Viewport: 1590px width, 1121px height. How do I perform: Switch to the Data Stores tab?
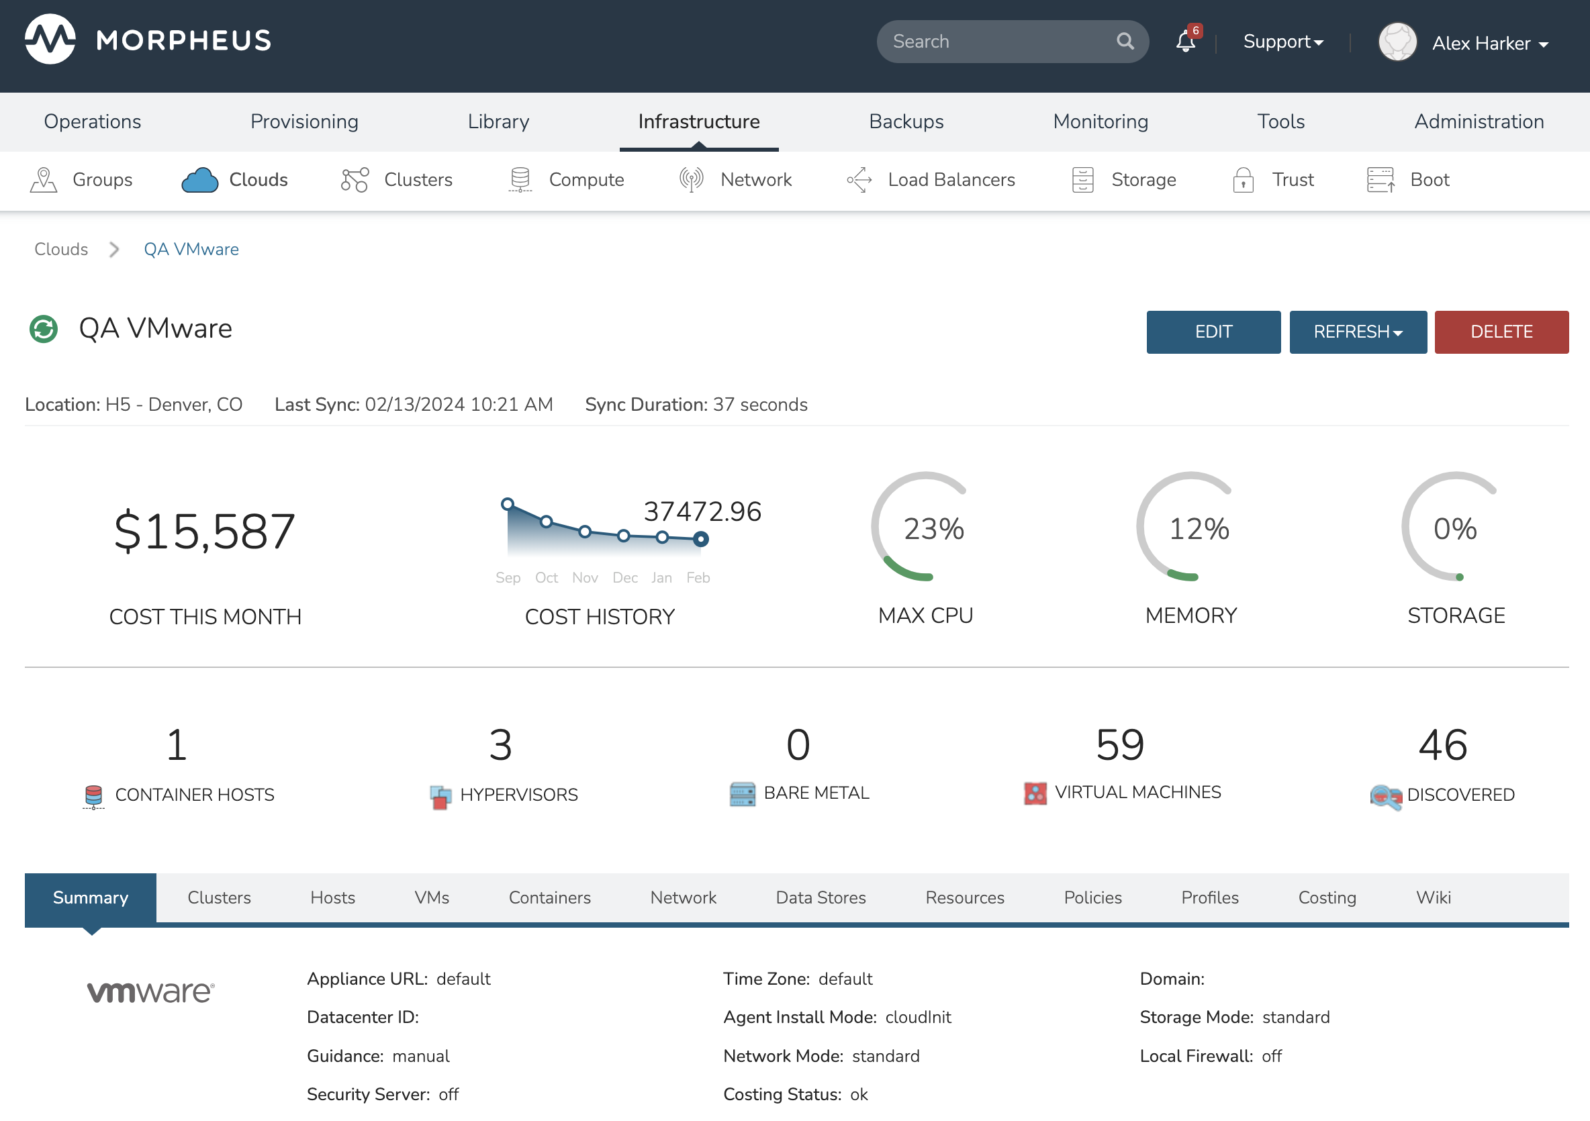pyautogui.click(x=820, y=897)
